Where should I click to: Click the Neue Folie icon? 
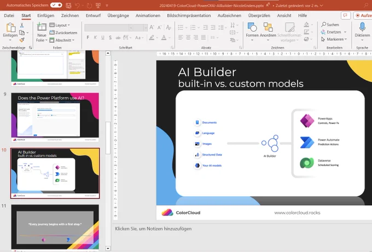point(42,27)
